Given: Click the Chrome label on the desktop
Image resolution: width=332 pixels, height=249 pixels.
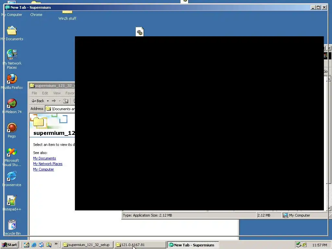Looking at the screenshot, I should pyautogui.click(x=36, y=15).
